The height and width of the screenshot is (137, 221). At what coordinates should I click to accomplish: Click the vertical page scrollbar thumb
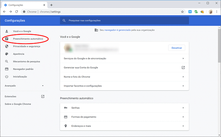tap(219, 46)
